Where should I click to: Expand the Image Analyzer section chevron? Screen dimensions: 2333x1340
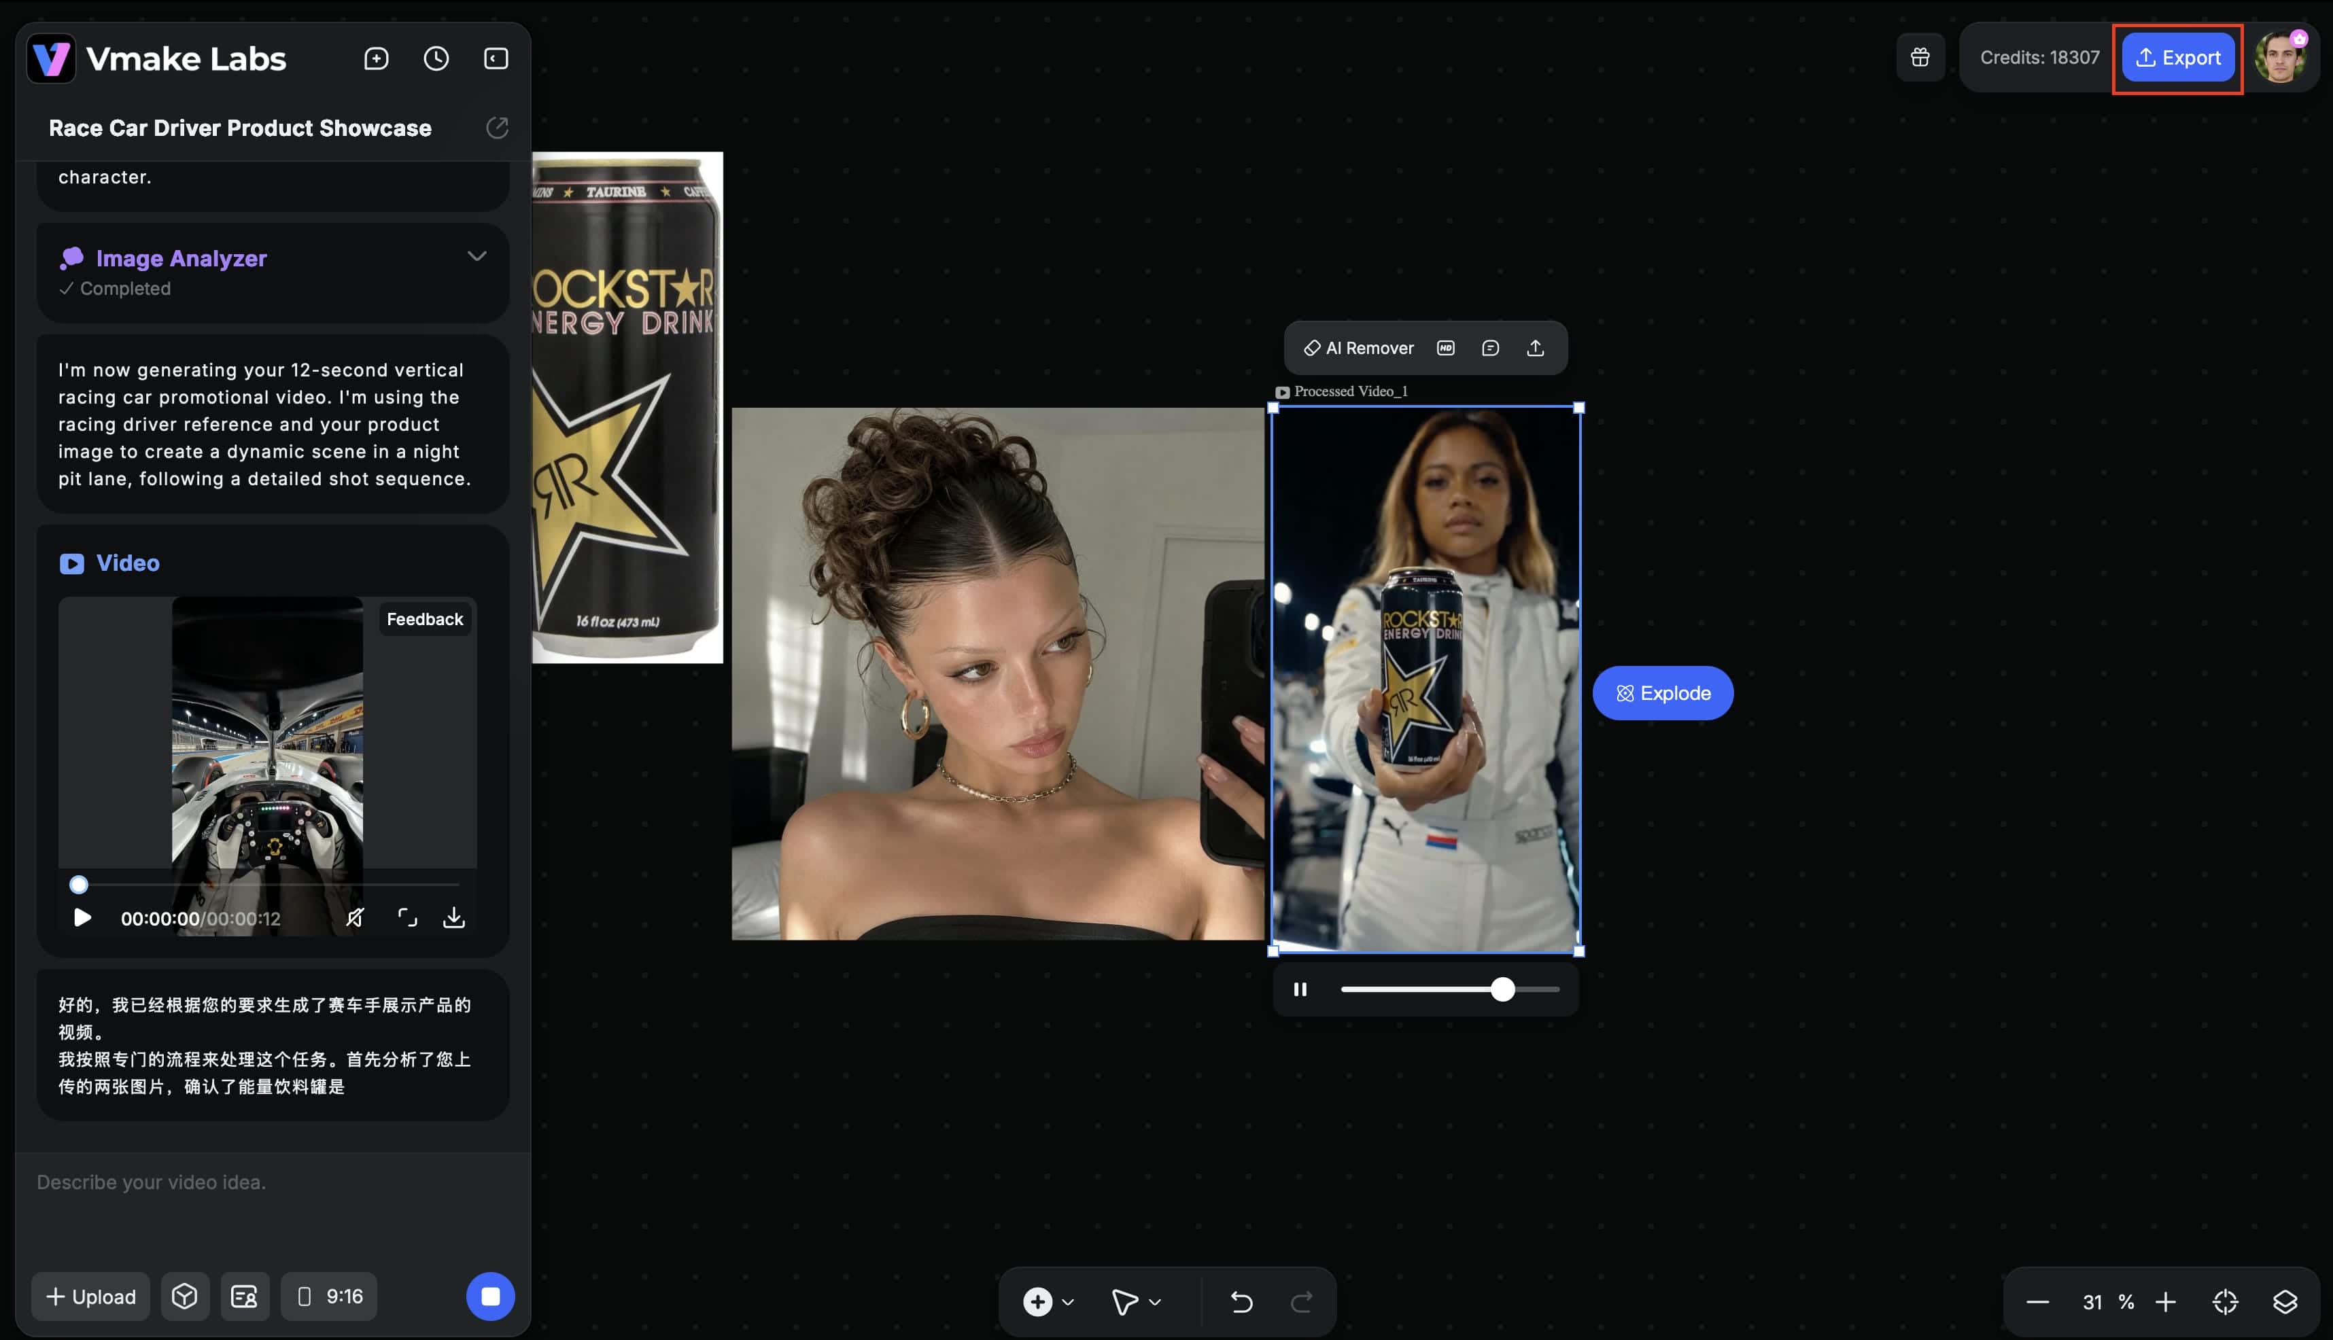point(477,256)
